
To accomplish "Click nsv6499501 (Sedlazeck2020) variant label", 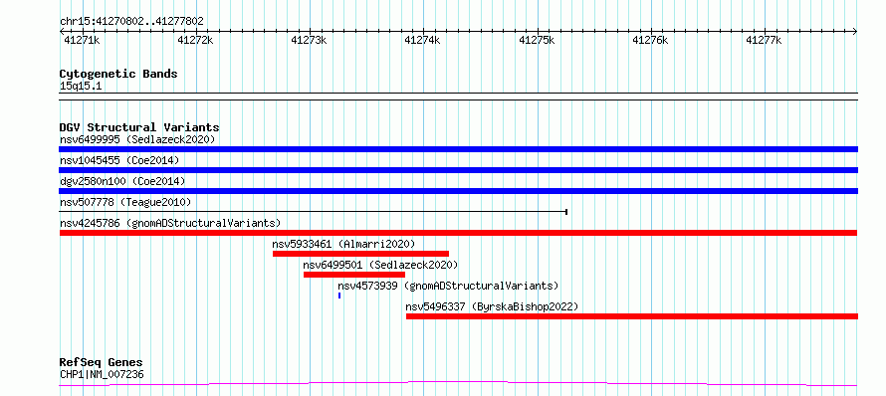I will point(380,265).
